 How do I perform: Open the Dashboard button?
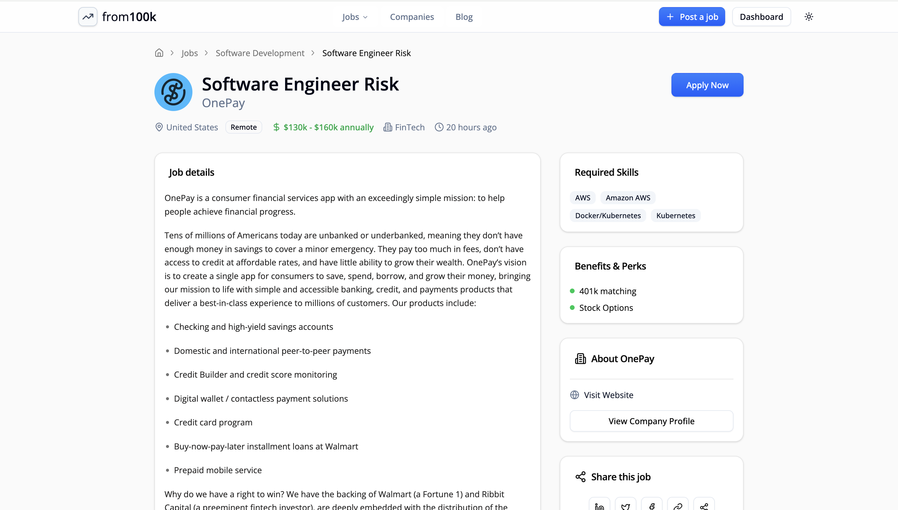[x=761, y=17]
